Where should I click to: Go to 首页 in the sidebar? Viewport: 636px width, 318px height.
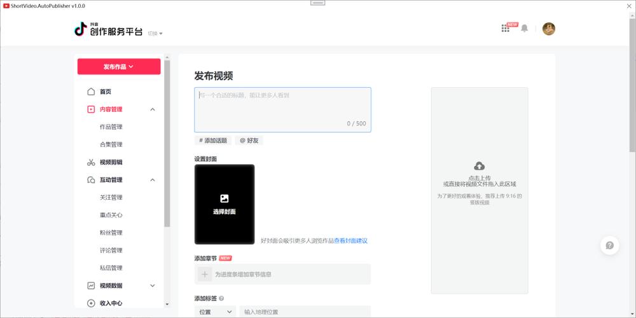pyautogui.click(x=106, y=92)
